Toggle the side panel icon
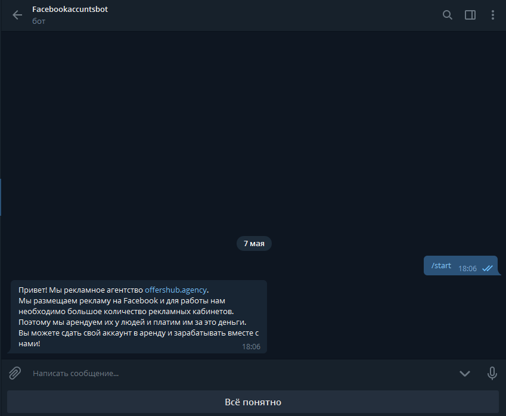Image resolution: width=506 pixels, height=416 pixels. coord(470,15)
